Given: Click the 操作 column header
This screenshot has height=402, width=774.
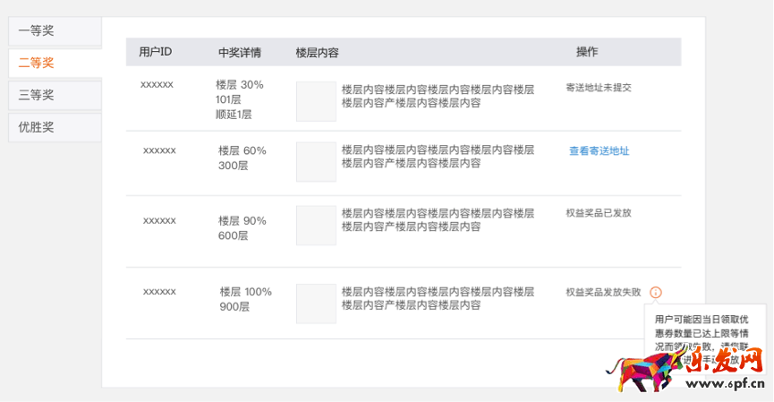Looking at the screenshot, I should (x=587, y=52).
